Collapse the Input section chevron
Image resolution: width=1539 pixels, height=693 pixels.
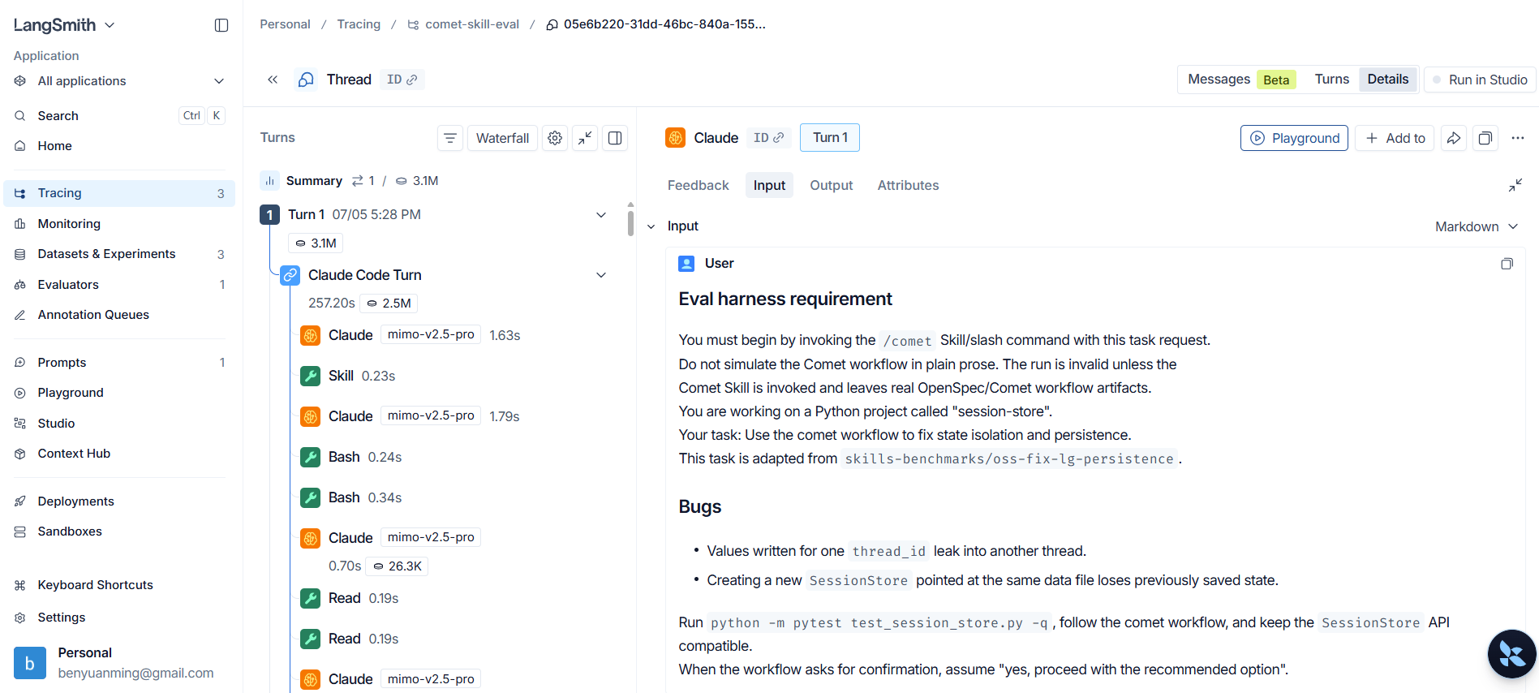(x=651, y=226)
